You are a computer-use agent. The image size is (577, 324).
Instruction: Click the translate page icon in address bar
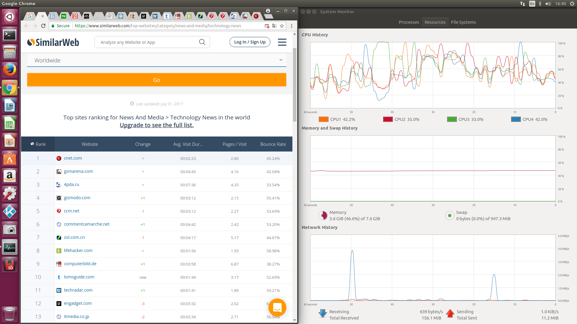(274, 26)
